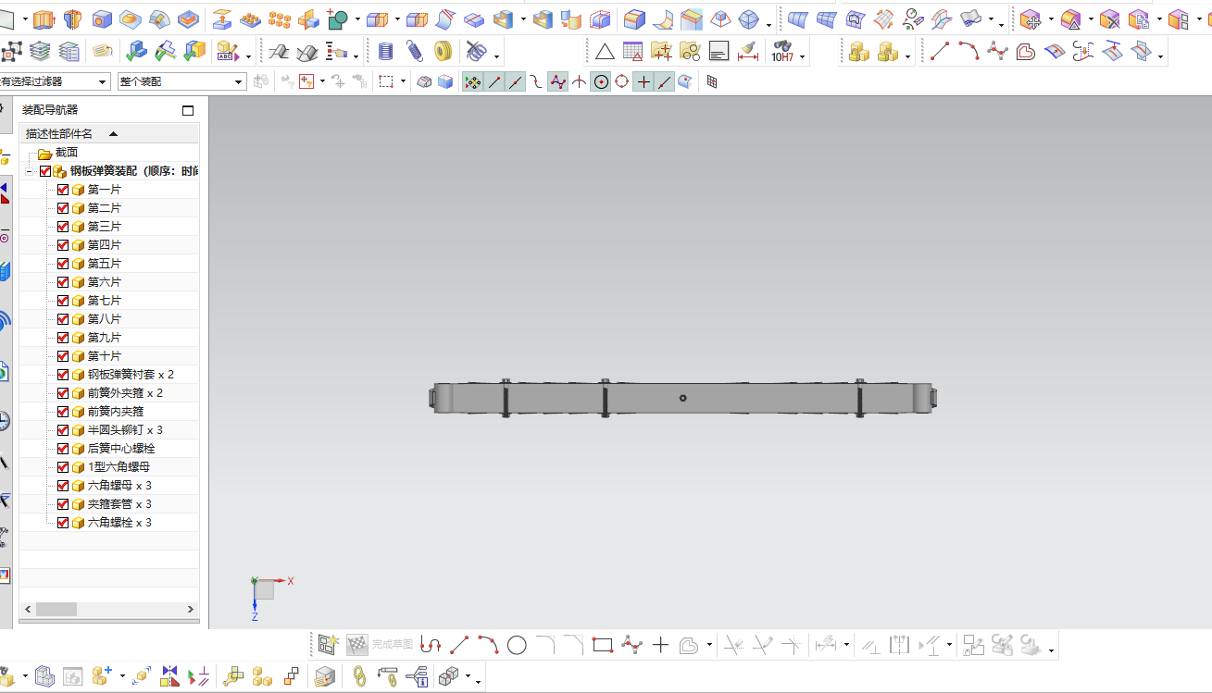Click the leaf spring assembly model in the viewport
Screen dimensions: 1212x693
pyautogui.click(x=685, y=399)
